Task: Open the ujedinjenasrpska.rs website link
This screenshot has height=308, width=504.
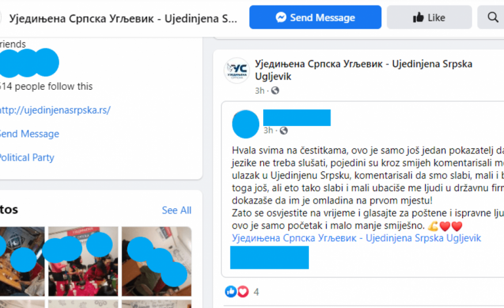Action: pyautogui.click(x=55, y=110)
